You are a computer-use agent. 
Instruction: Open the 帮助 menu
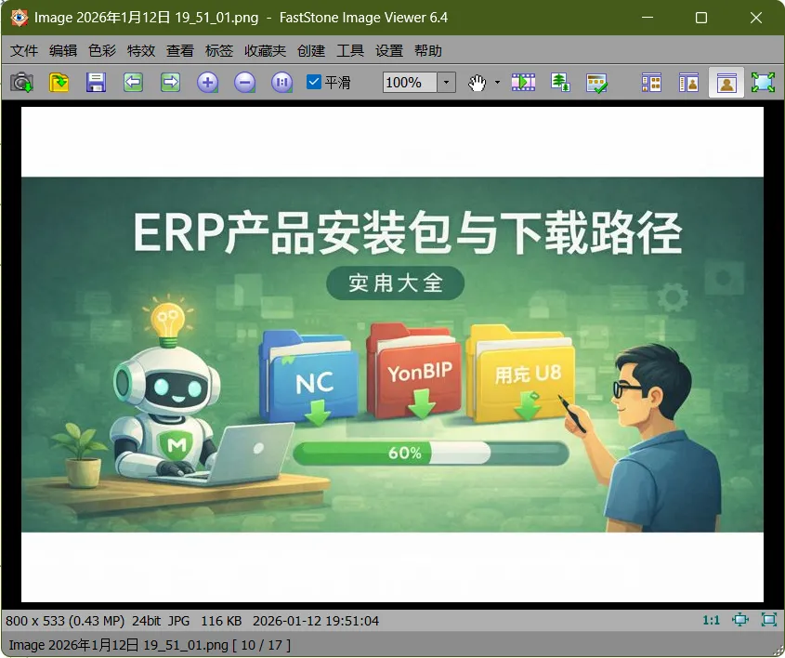(428, 50)
